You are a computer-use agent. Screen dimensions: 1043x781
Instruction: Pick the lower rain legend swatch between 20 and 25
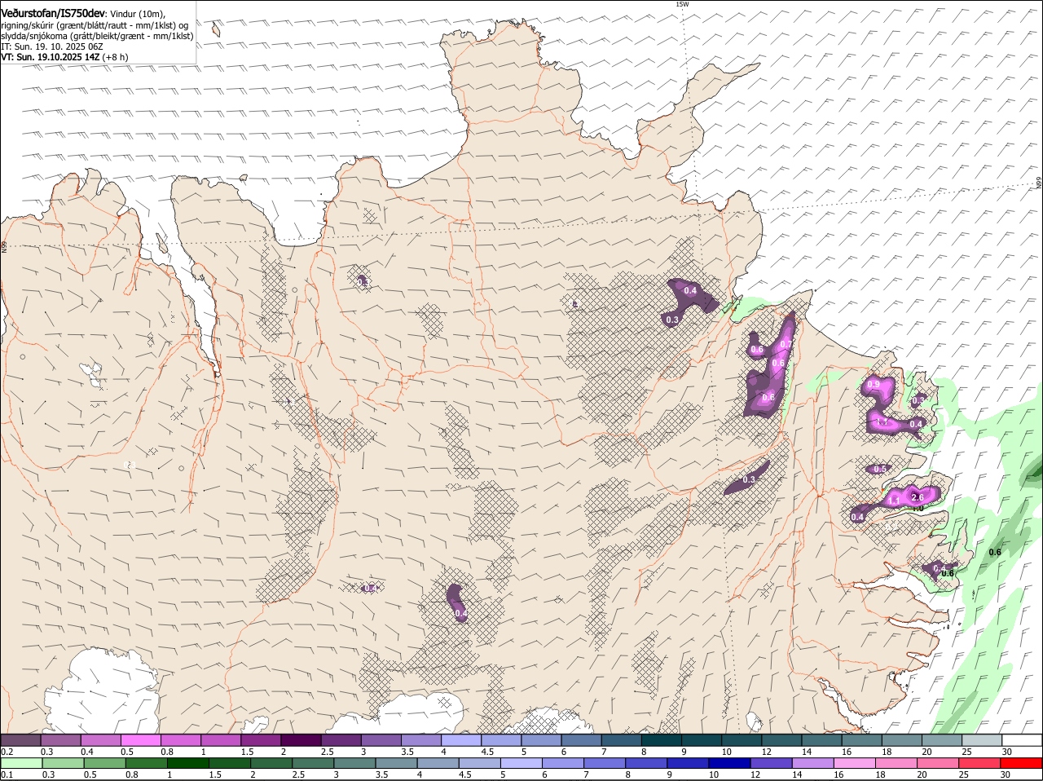click(939, 763)
